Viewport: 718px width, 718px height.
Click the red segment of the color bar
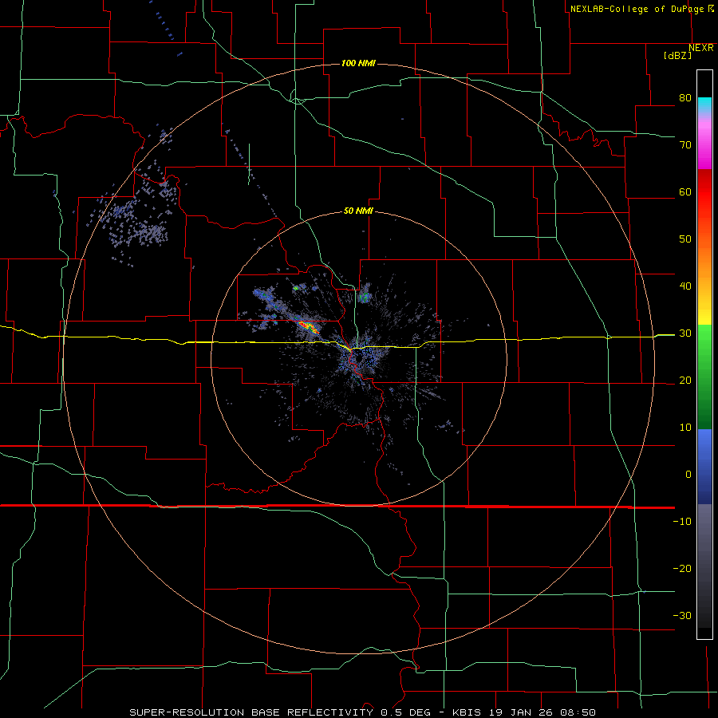tap(704, 197)
